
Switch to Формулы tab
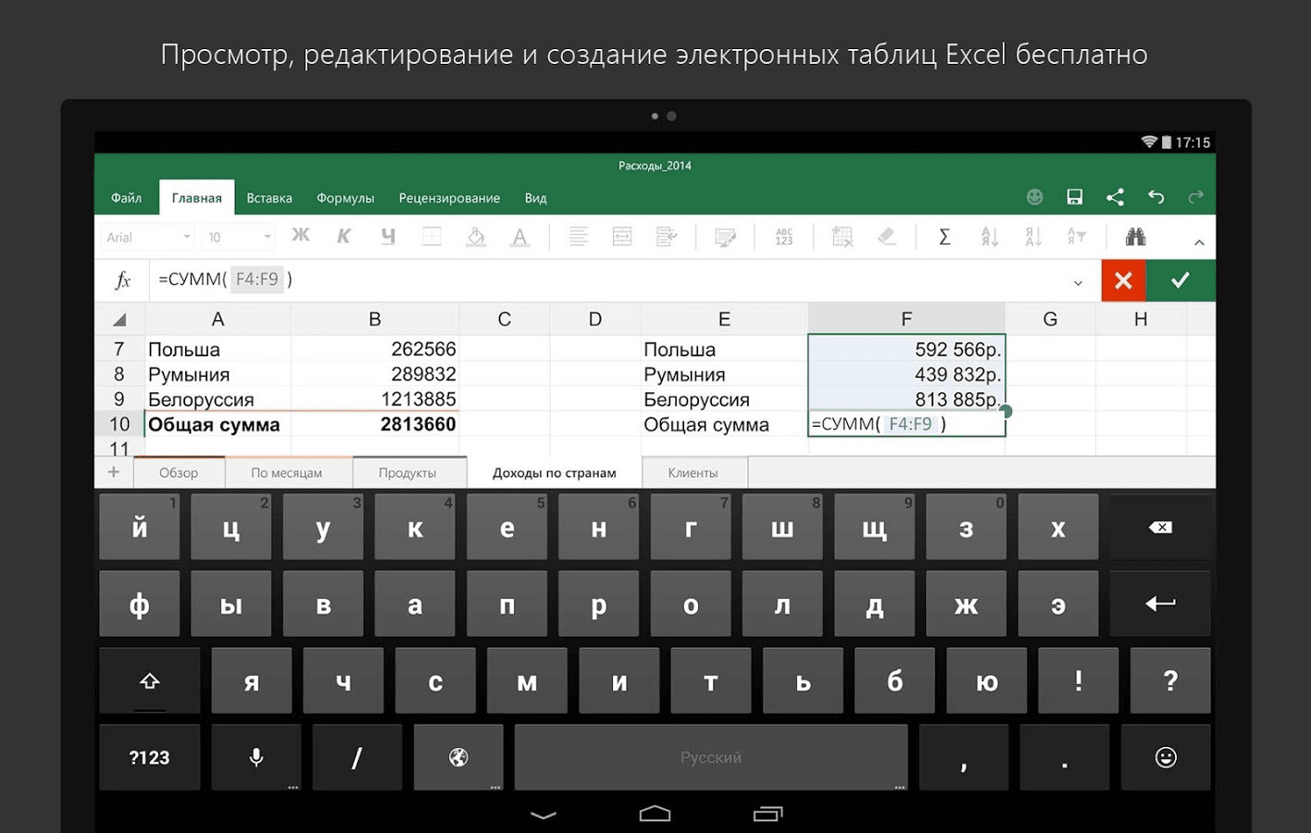click(345, 198)
